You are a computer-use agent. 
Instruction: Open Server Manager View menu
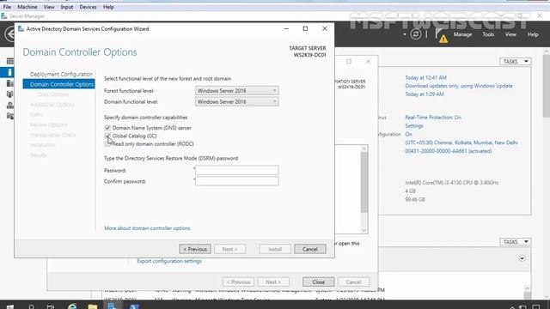510,34
